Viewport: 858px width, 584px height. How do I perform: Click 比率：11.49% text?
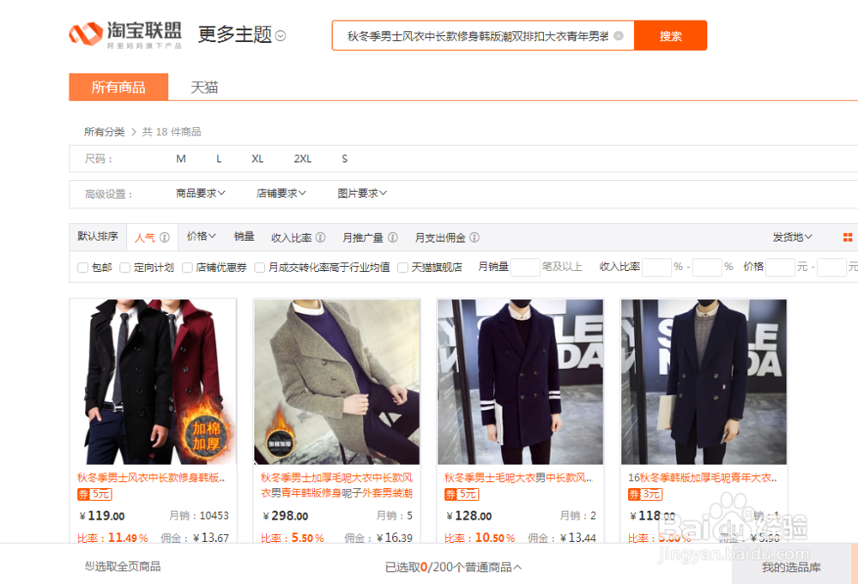tap(112, 538)
